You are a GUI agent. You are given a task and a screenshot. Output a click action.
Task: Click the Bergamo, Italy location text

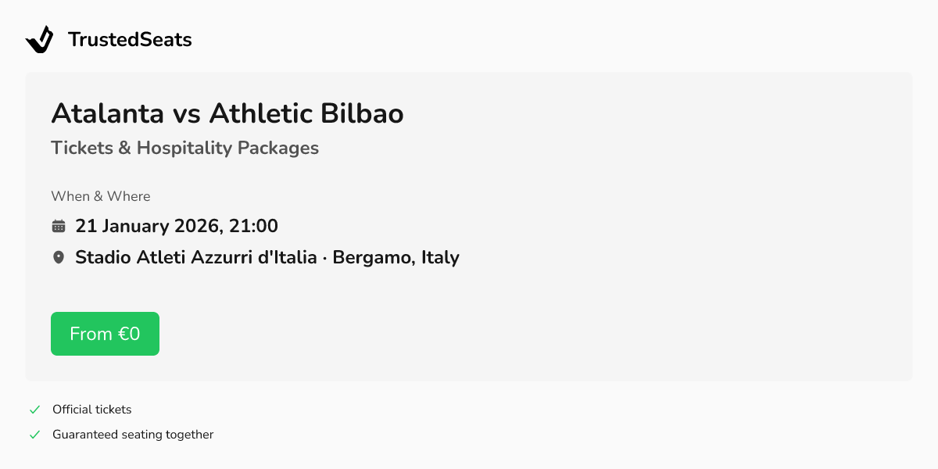tap(396, 257)
